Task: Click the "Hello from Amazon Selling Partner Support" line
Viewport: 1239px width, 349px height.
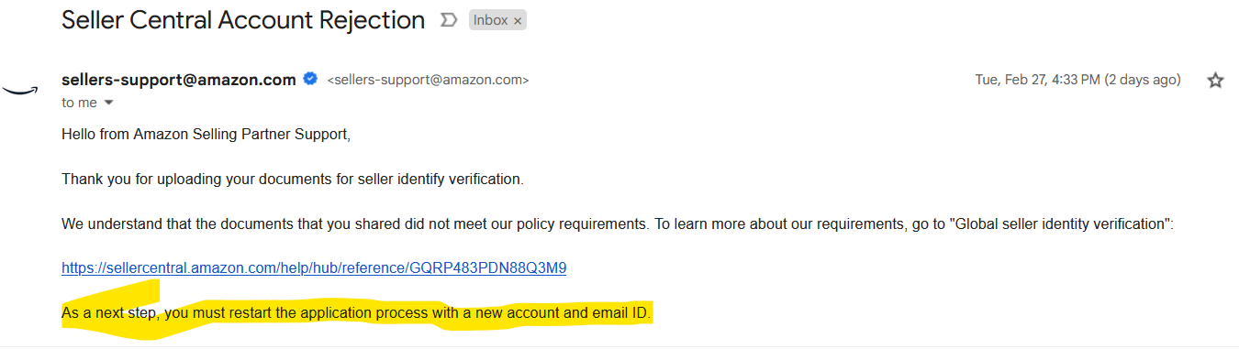Action: (x=206, y=134)
